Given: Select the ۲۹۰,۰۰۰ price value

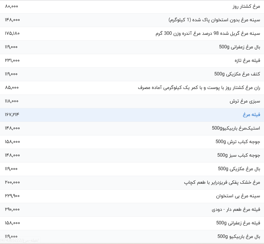Looking at the screenshot, I should [x=12, y=209].
